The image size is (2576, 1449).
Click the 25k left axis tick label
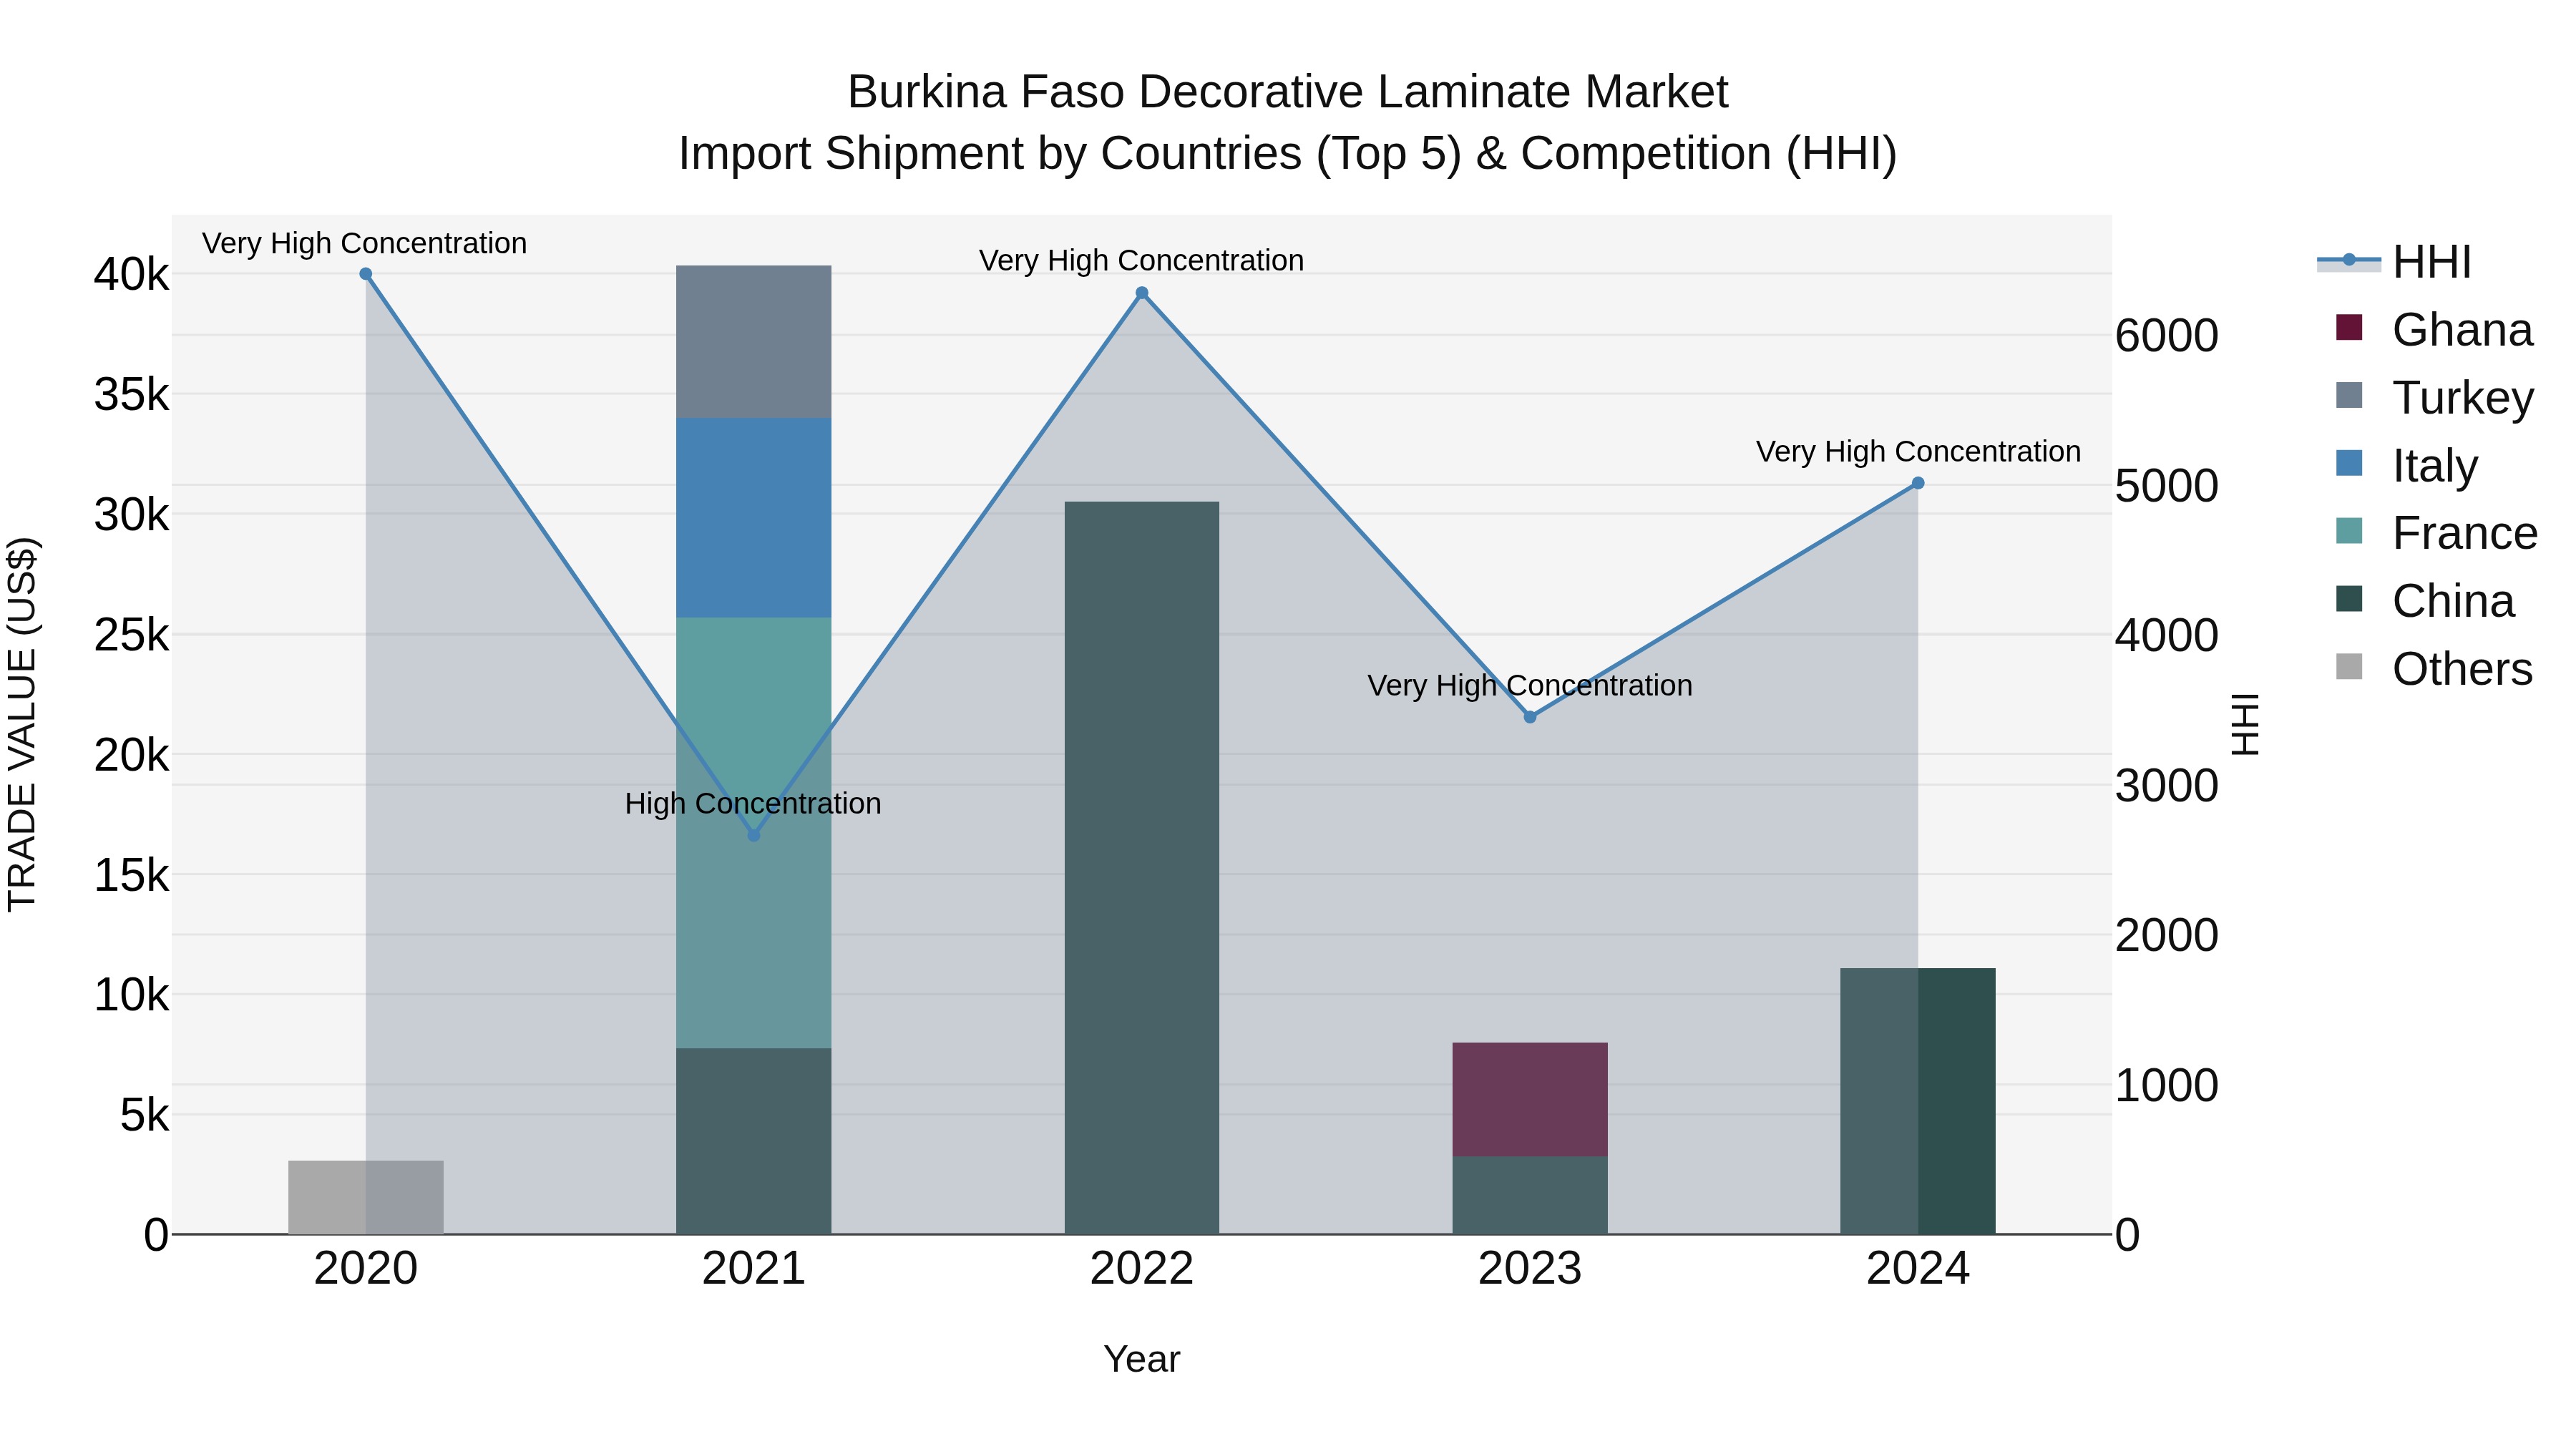coord(132,635)
